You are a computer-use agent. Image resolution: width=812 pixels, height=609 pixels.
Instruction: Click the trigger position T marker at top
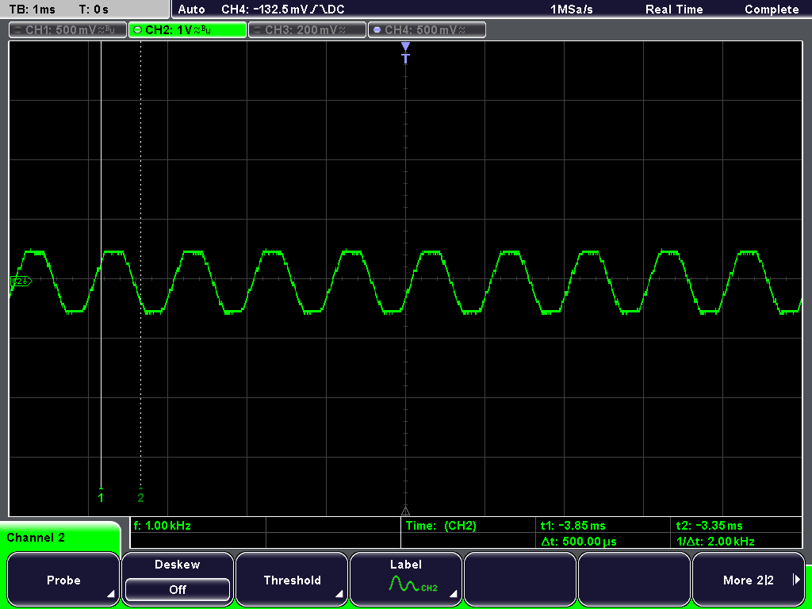point(405,53)
